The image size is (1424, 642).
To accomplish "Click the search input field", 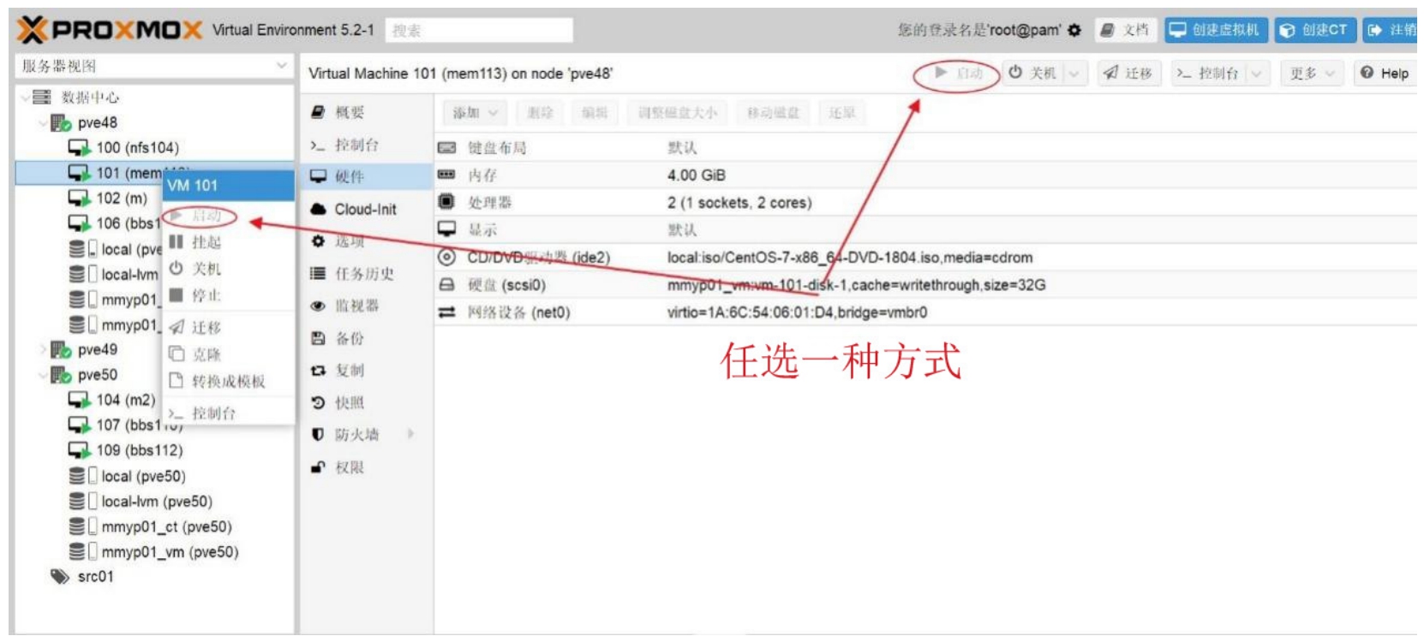I will point(479,30).
